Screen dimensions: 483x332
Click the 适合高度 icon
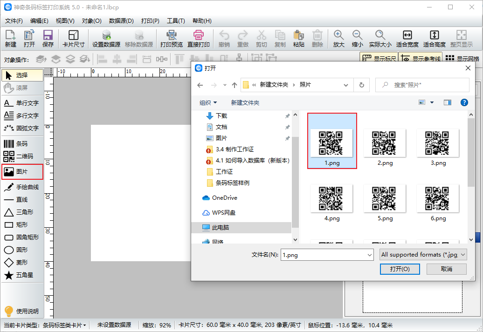tap(435, 39)
